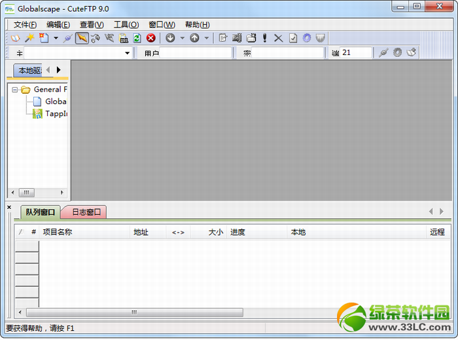Image resolution: width=458 pixels, height=340 pixels.
Task: Open the 文件(F) menu
Action: 25,24
